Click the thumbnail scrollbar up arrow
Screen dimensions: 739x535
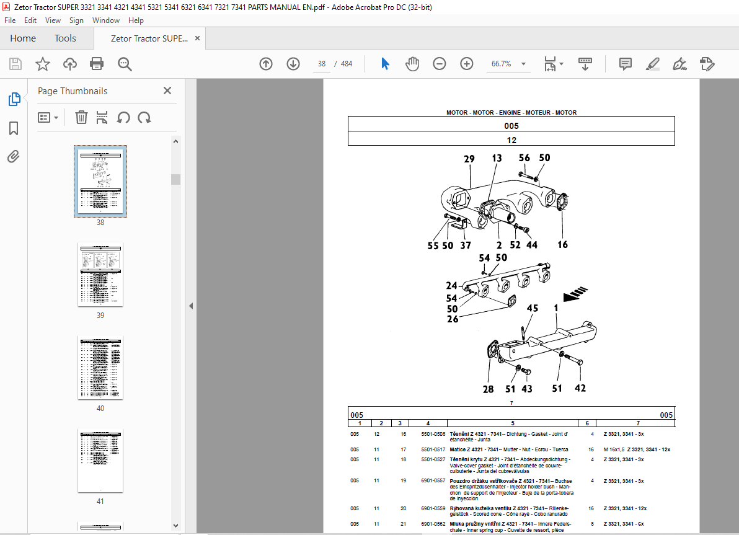(x=176, y=141)
